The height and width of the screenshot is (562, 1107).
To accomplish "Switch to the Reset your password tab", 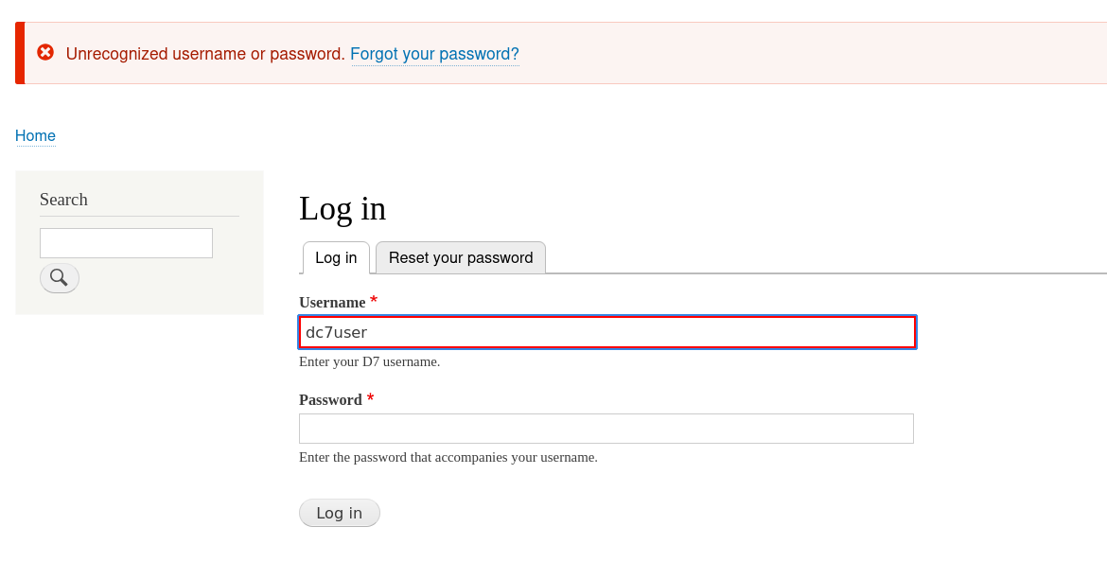I will coord(461,257).
